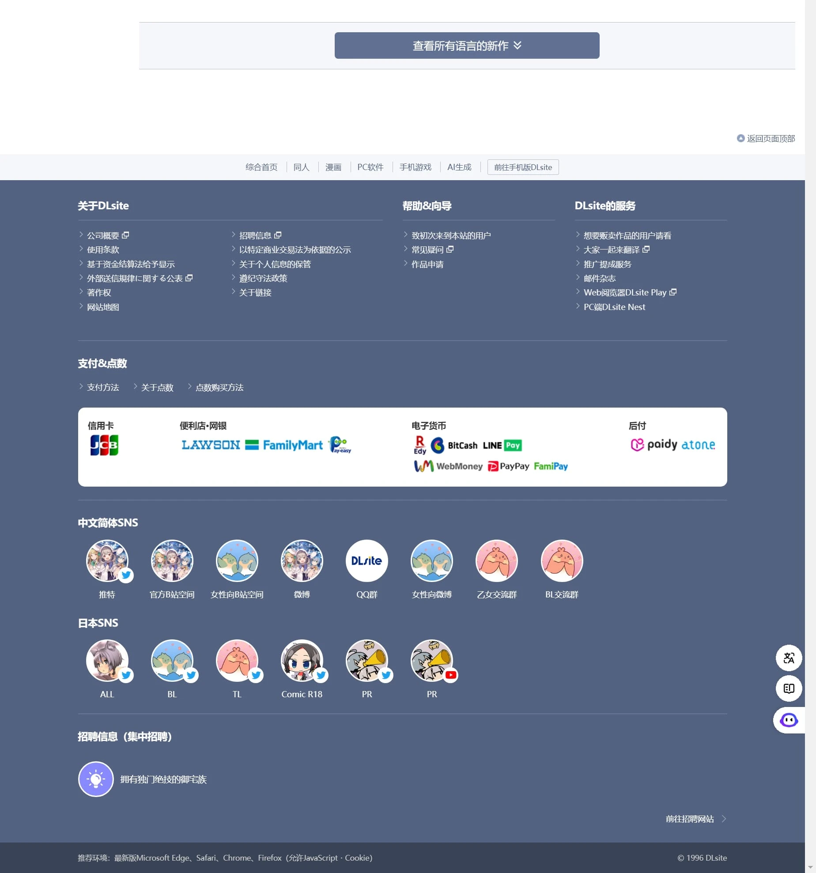Open the 支付方法 link

pos(103,387)
